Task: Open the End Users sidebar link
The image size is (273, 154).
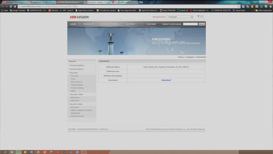Action: point(75,107)
